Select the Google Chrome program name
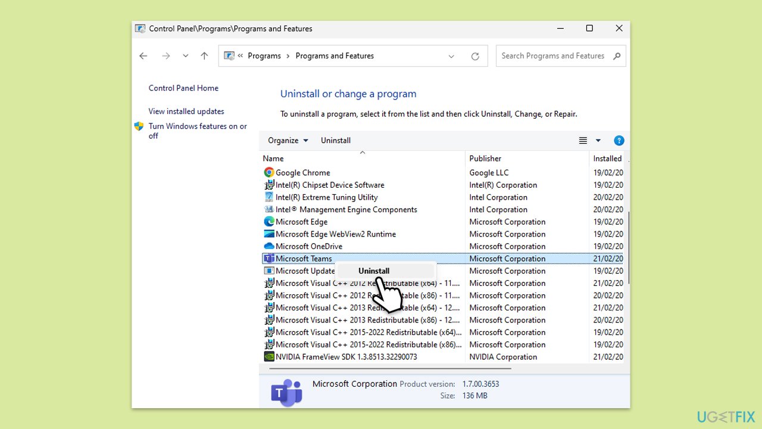The image size is (762, 429). click(x=303, y=173)
